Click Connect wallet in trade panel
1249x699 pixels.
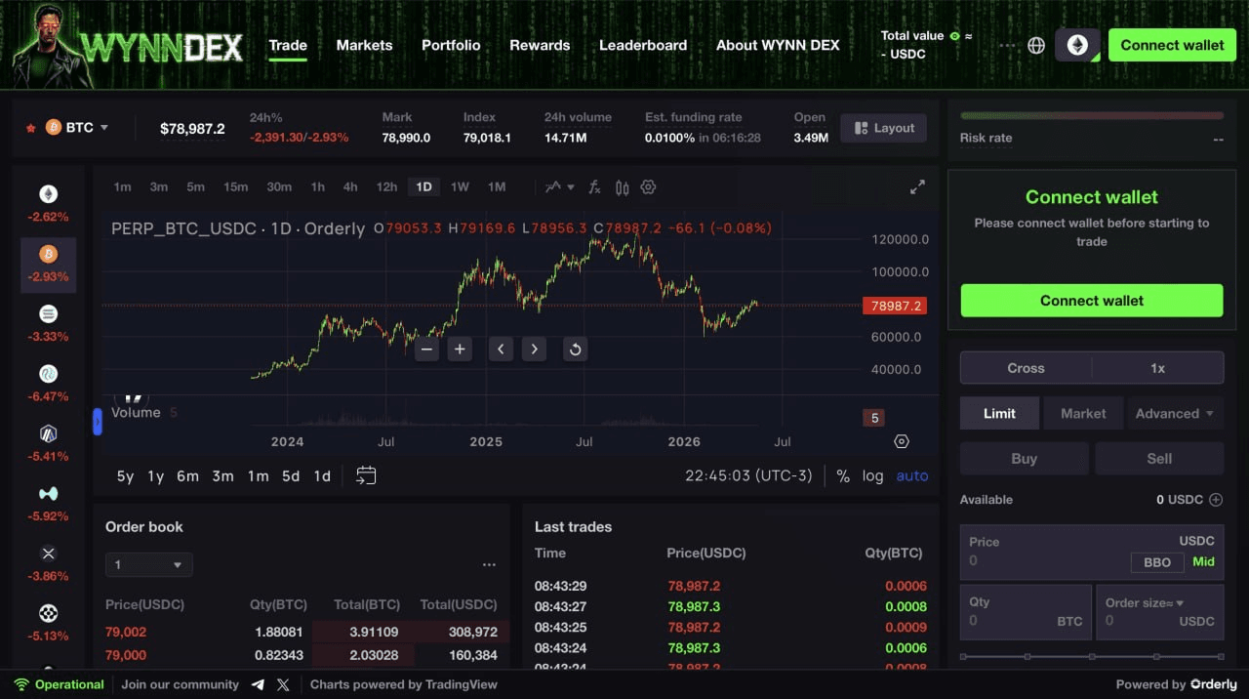tap(1091, 301)
